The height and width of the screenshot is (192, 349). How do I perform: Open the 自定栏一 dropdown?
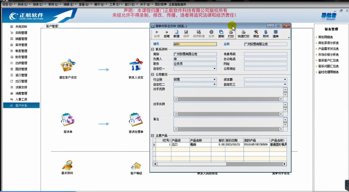[x=215, y=69]
